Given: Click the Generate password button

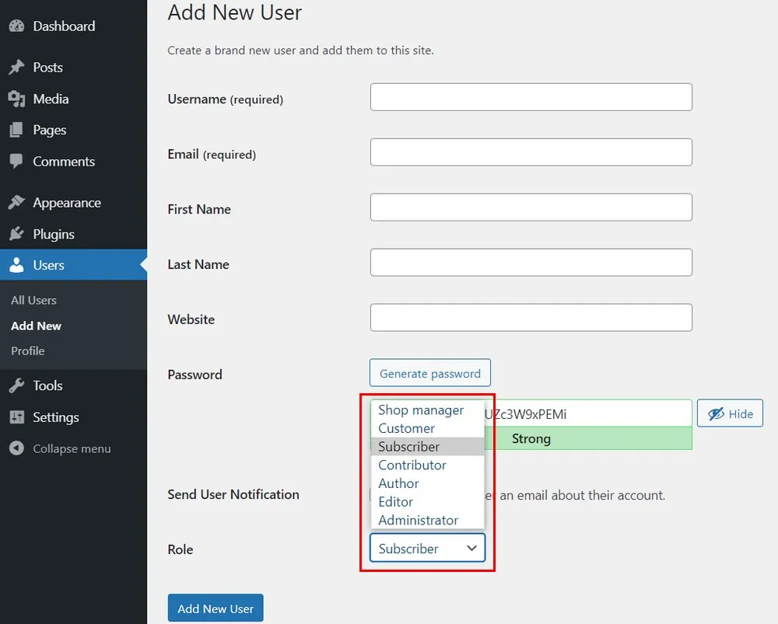Looking at the screenshot, I should (x=429, y=373).
